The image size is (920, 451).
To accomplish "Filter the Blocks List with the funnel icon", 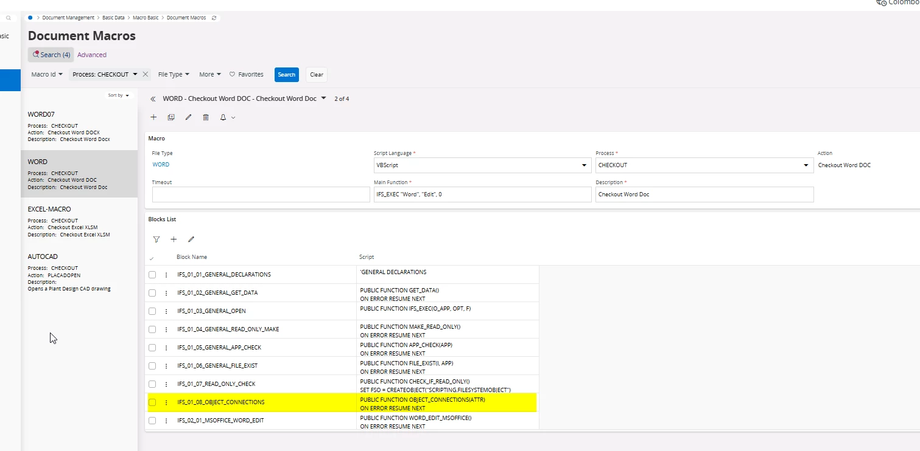I will [156, 239].
